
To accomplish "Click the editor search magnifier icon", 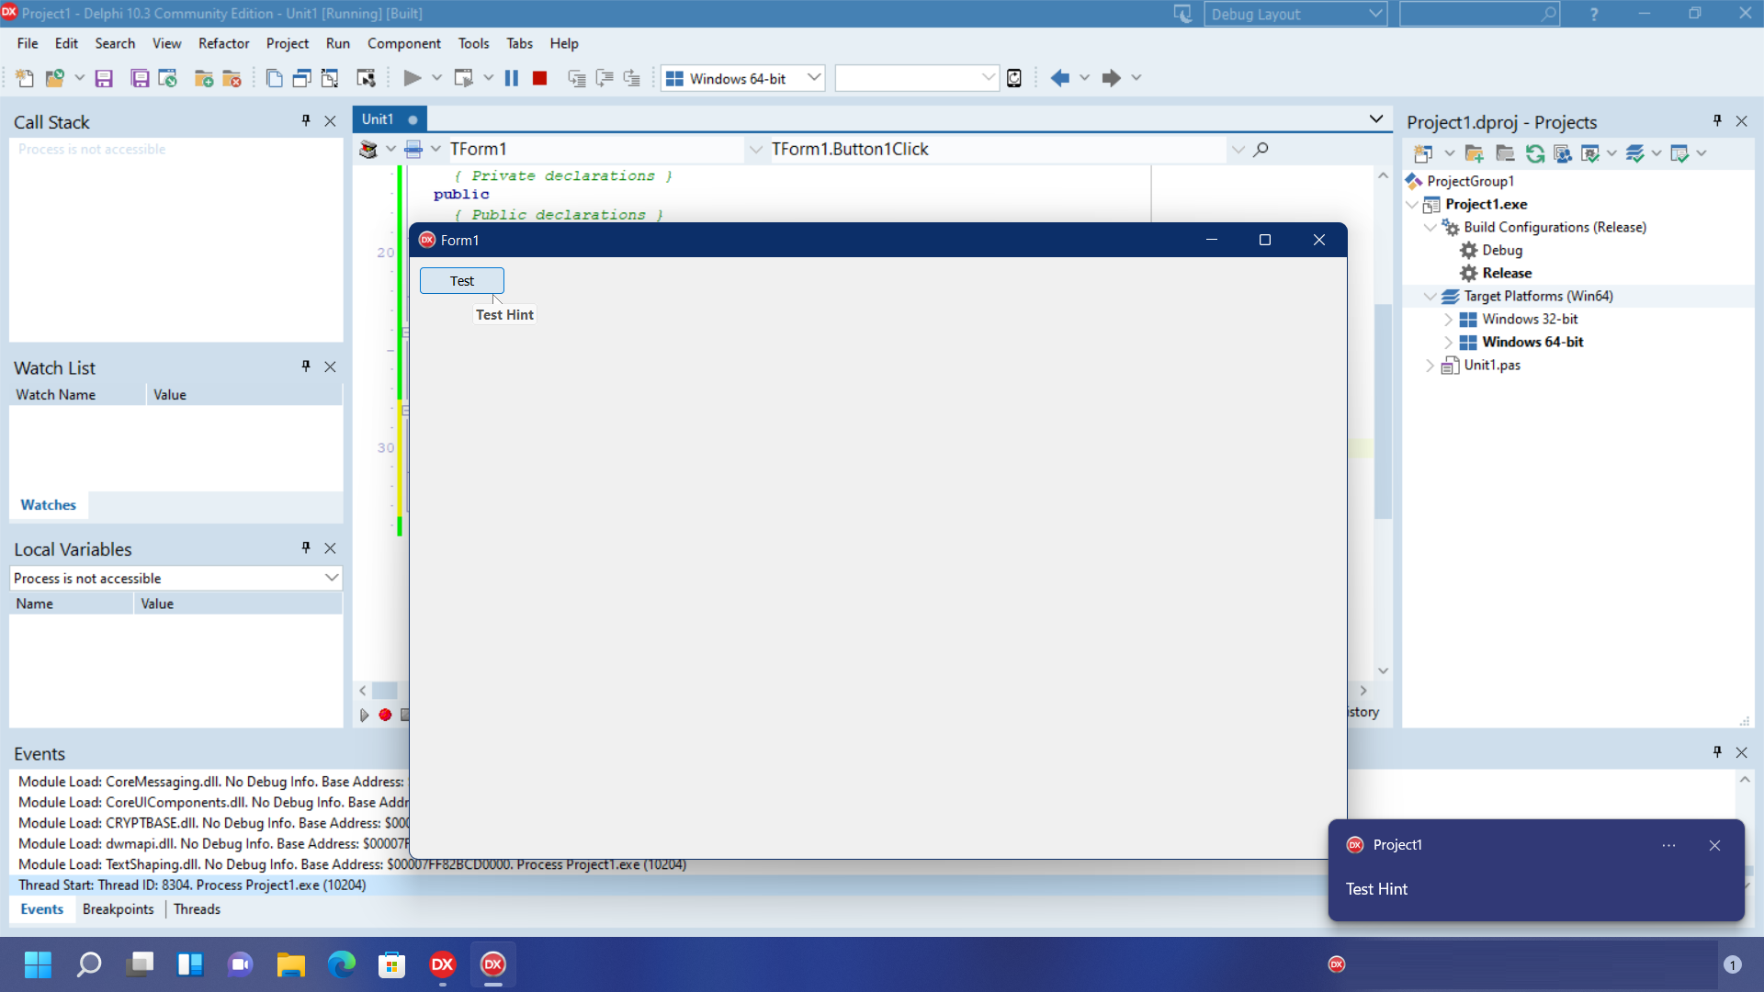I will 1261,149.
